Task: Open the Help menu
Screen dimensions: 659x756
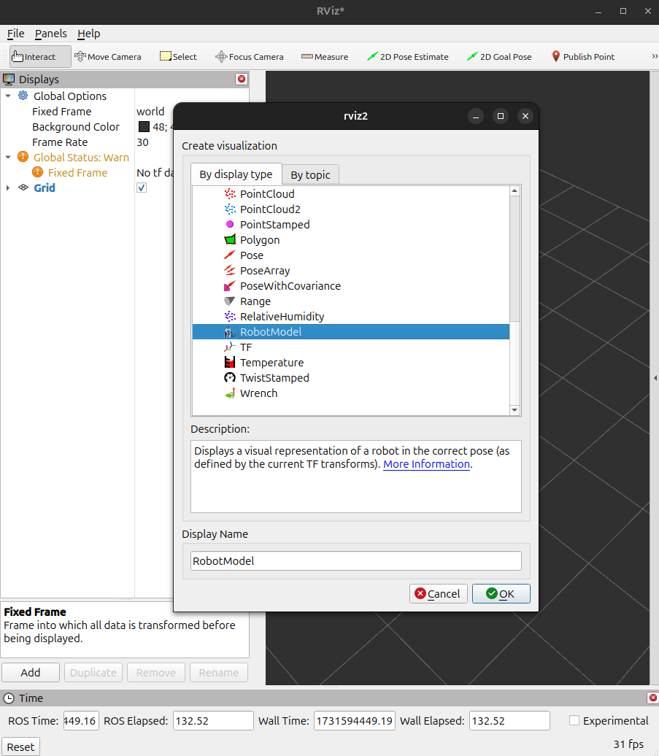Action: 89,34
